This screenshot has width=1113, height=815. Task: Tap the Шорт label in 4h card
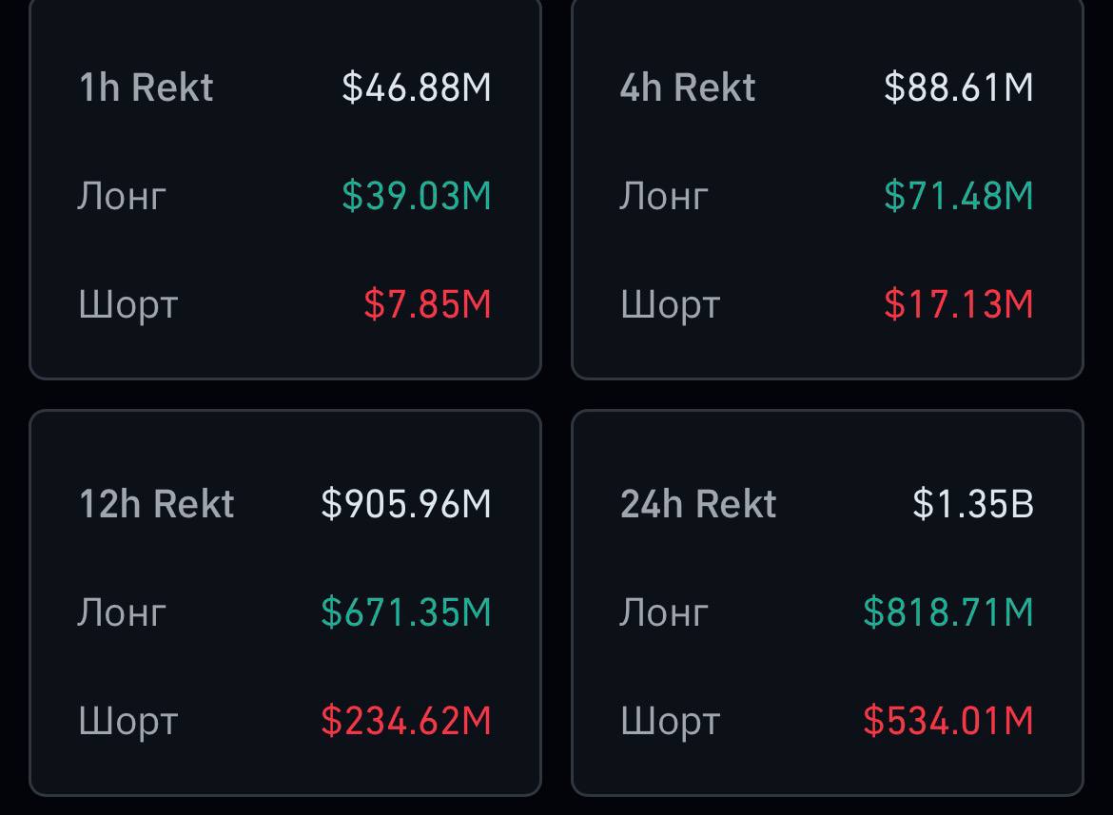click(x=670, y=305)
